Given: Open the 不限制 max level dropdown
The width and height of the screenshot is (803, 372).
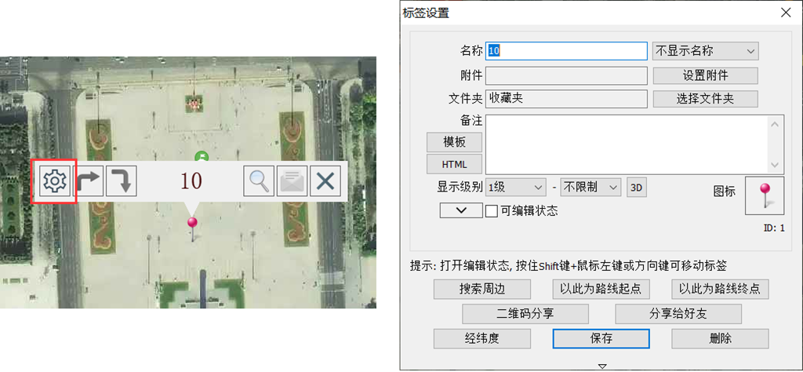Looking at the screenshot, I should pyautogui.click(x=590, y=188).
